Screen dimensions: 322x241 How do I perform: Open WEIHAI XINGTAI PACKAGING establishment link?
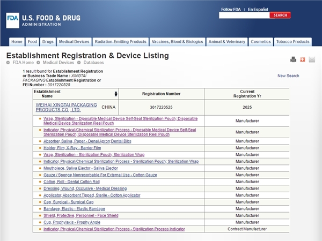(x=66, y=107)
